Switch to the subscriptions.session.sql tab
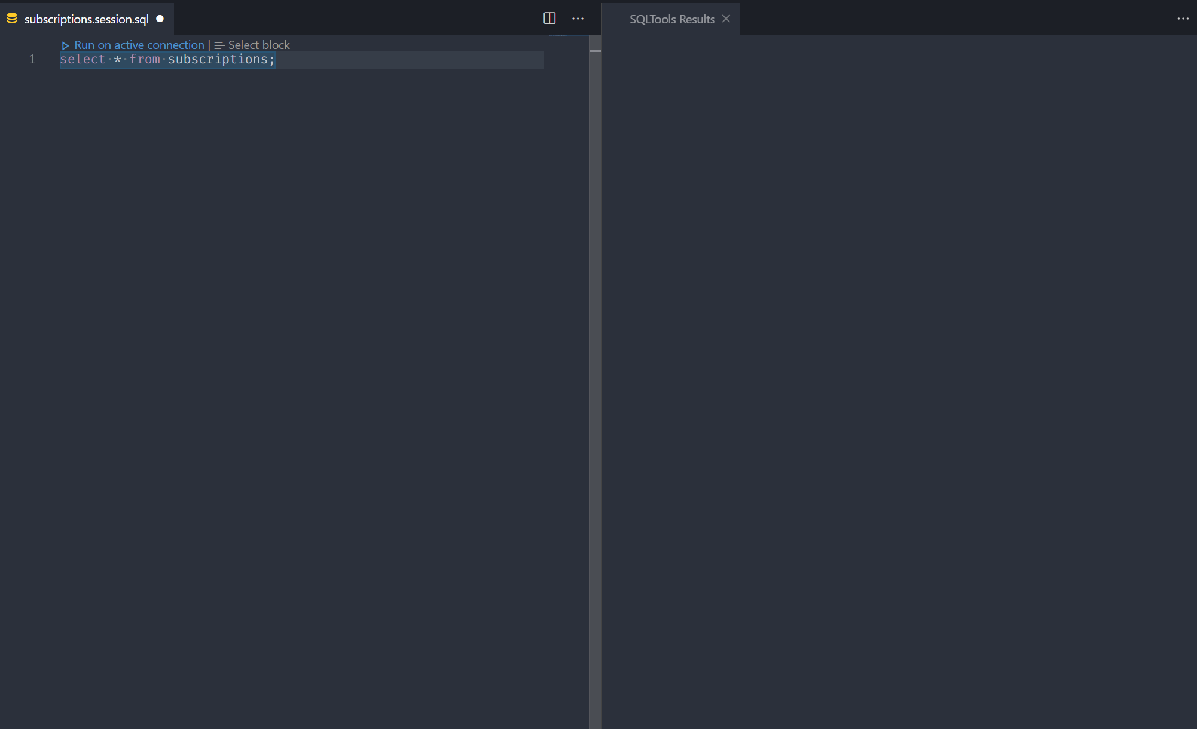Viewport: 1197px width, 729px height. tap(85, 19)
